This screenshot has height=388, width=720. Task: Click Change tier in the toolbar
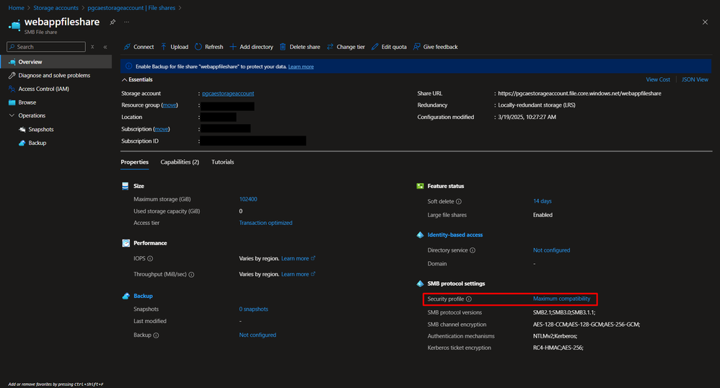(x=346, y=47)
